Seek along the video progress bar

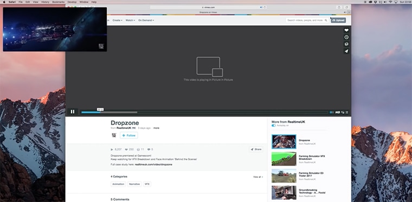(x=205, y=112)
